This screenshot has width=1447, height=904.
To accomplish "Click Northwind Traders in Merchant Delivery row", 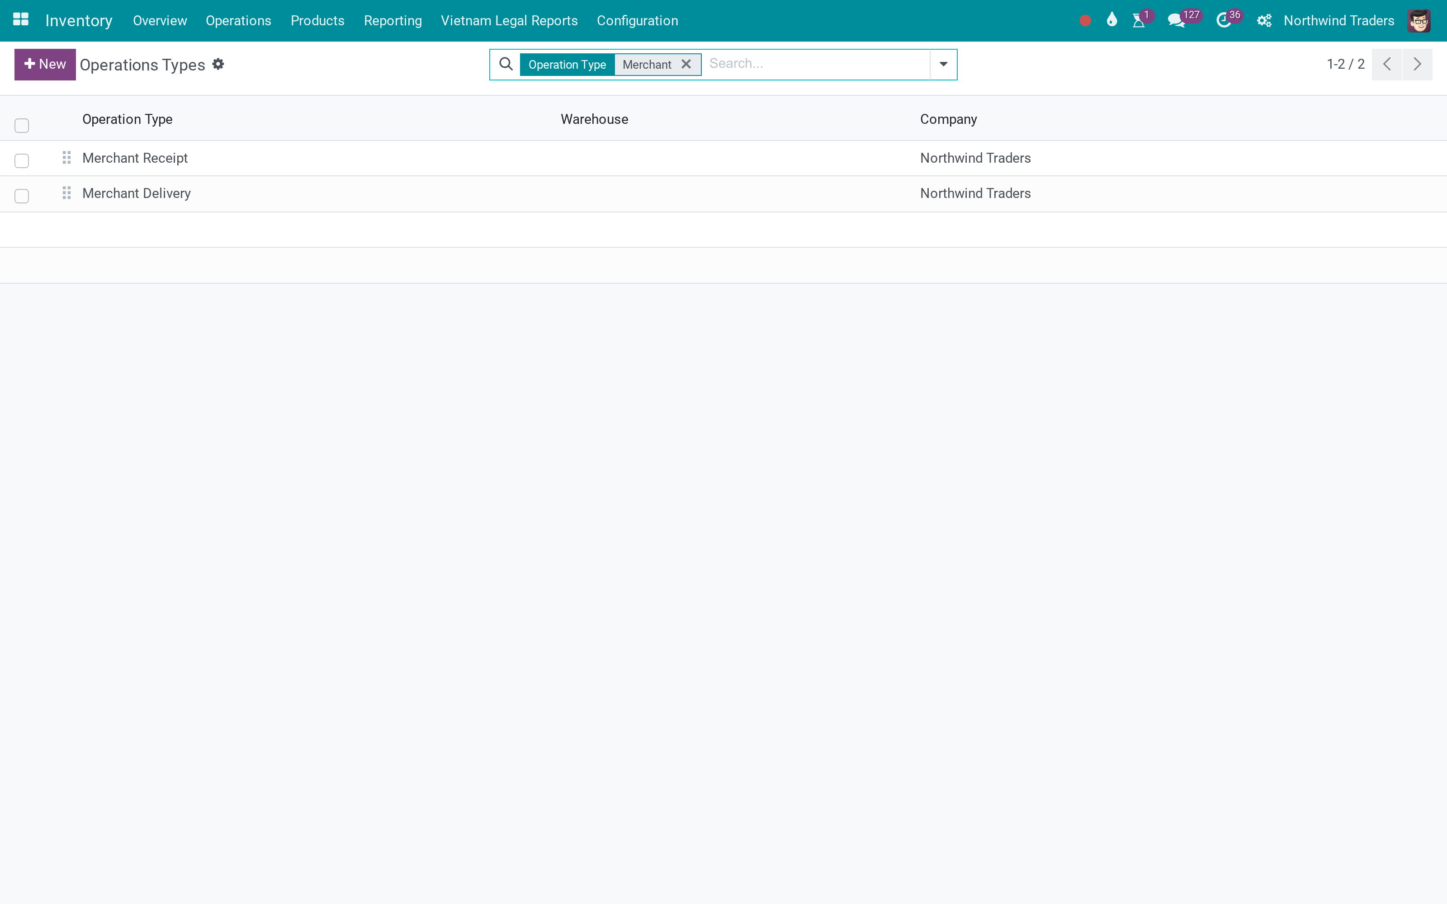I will click(975, 193).
